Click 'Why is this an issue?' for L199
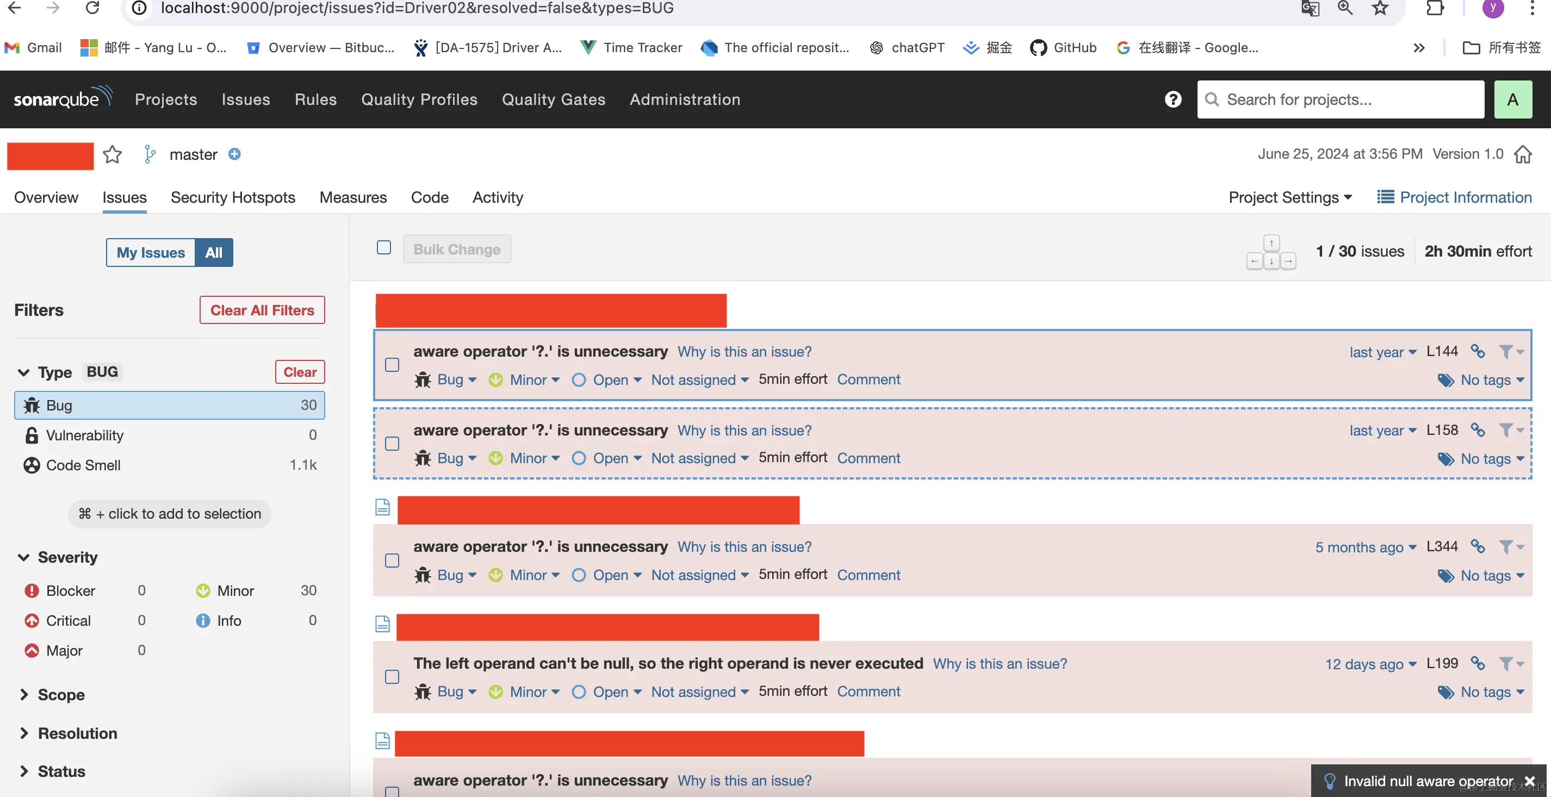Image resolution: width=1551 pixels, height=797 pixels. click(x=1000, y=663)
